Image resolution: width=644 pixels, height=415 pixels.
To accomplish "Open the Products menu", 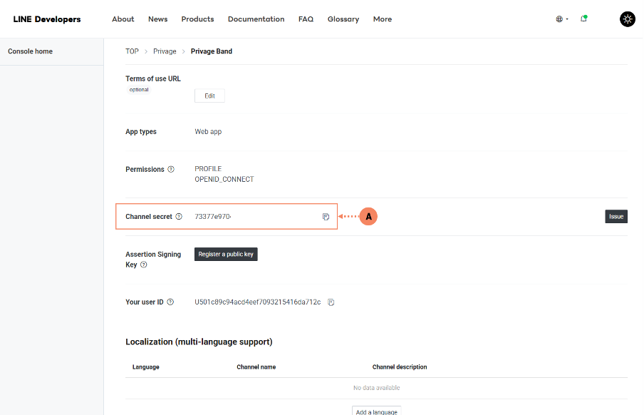I will (197, 19).
